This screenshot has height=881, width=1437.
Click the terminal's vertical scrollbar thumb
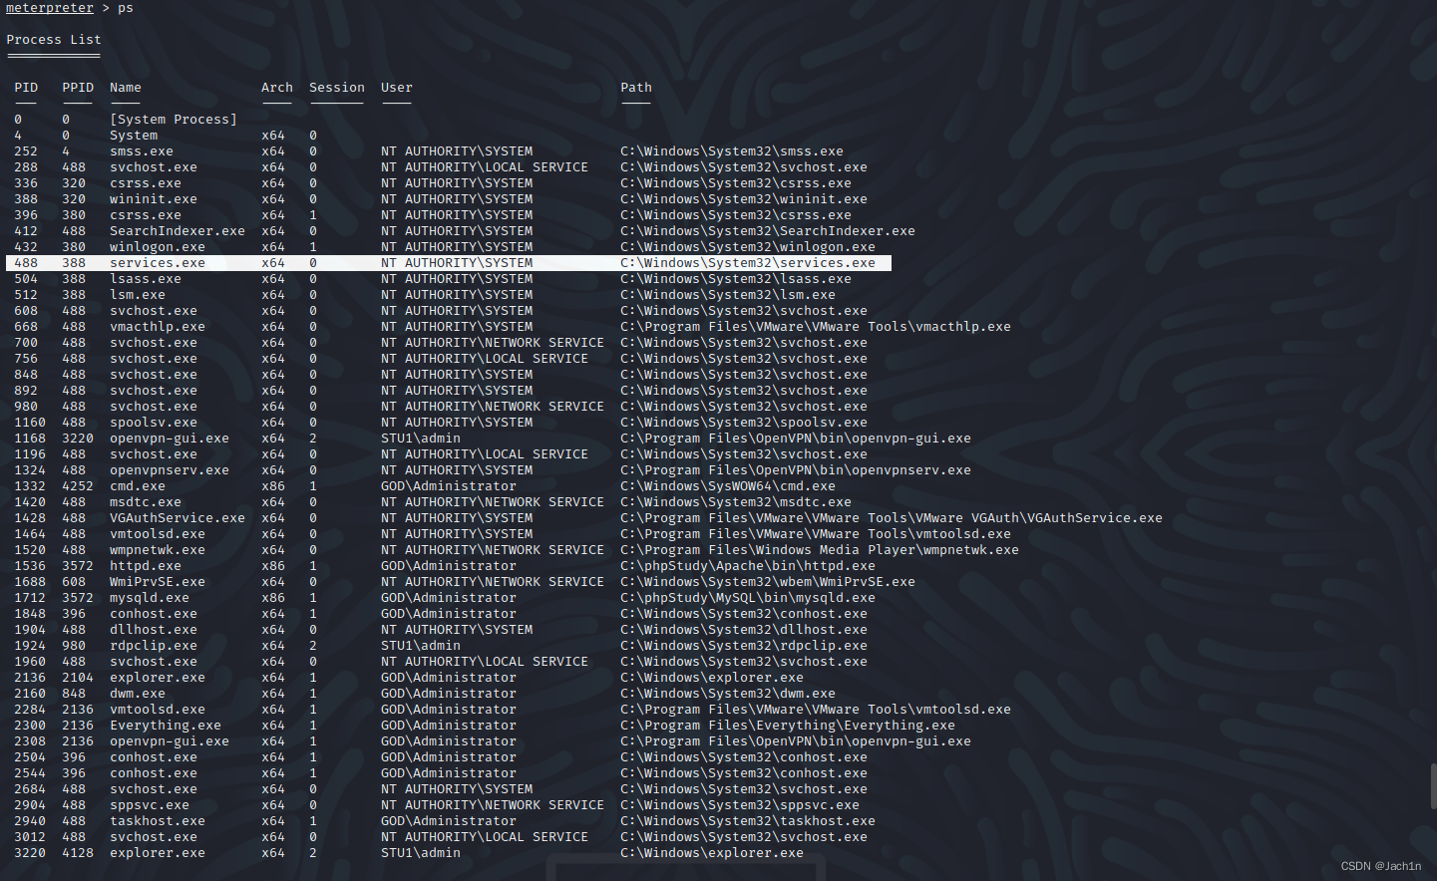1433,787
